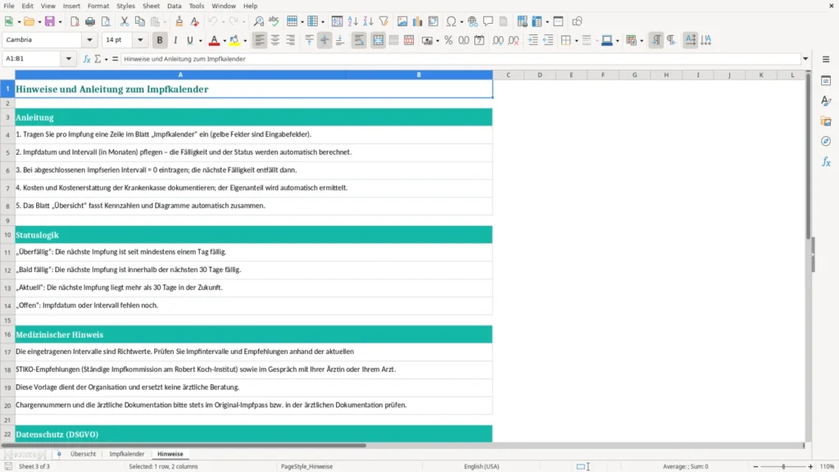Switch to the Übersicht sheet tab
Image resolution: width=839 pixels, height=472 pixels.
(x=83, y=454)
